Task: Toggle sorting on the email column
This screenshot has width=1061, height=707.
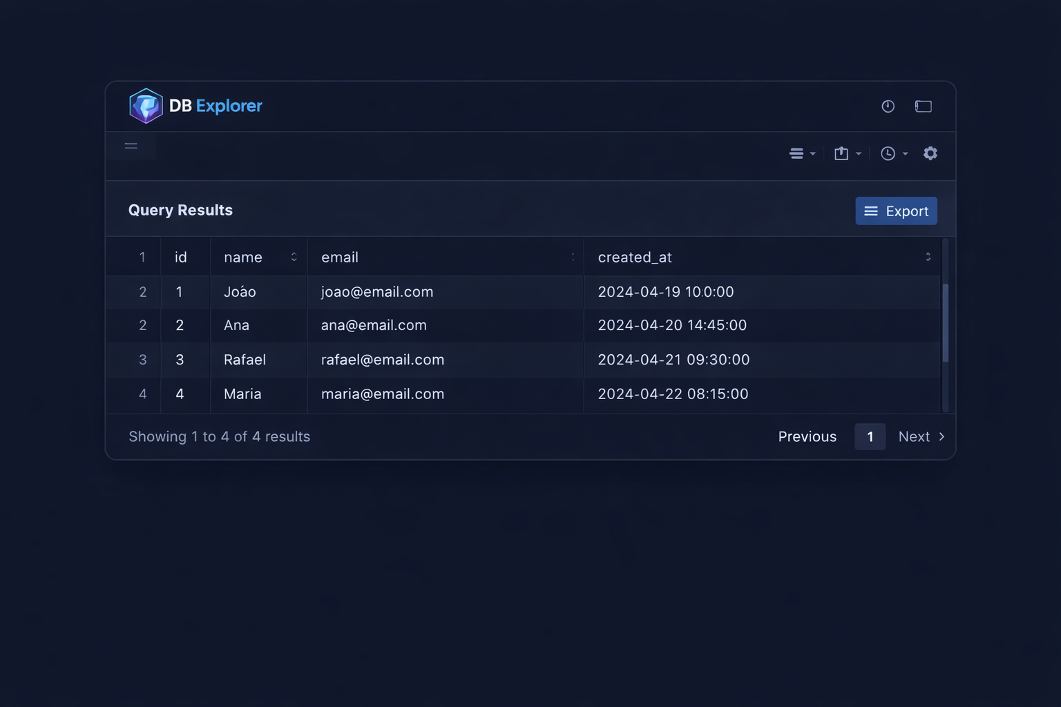Action: [x=573, y=256]
